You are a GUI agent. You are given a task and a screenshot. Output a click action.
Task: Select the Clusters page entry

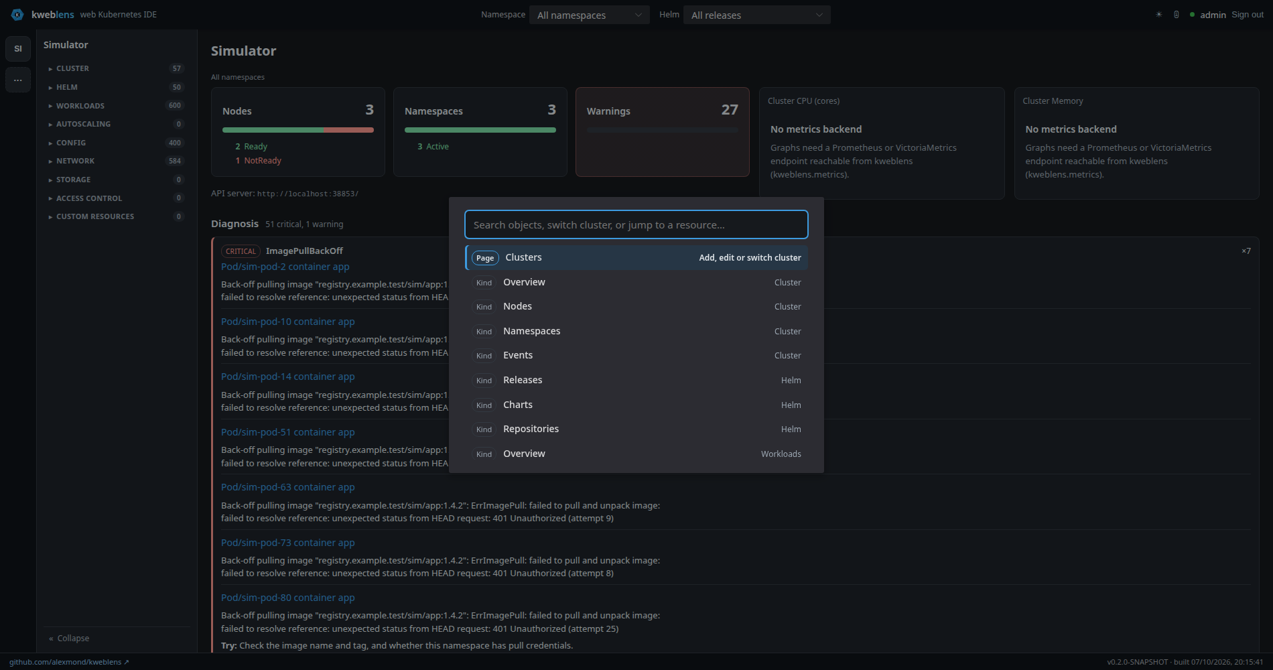pyautogui.click(x=636, y=257)
